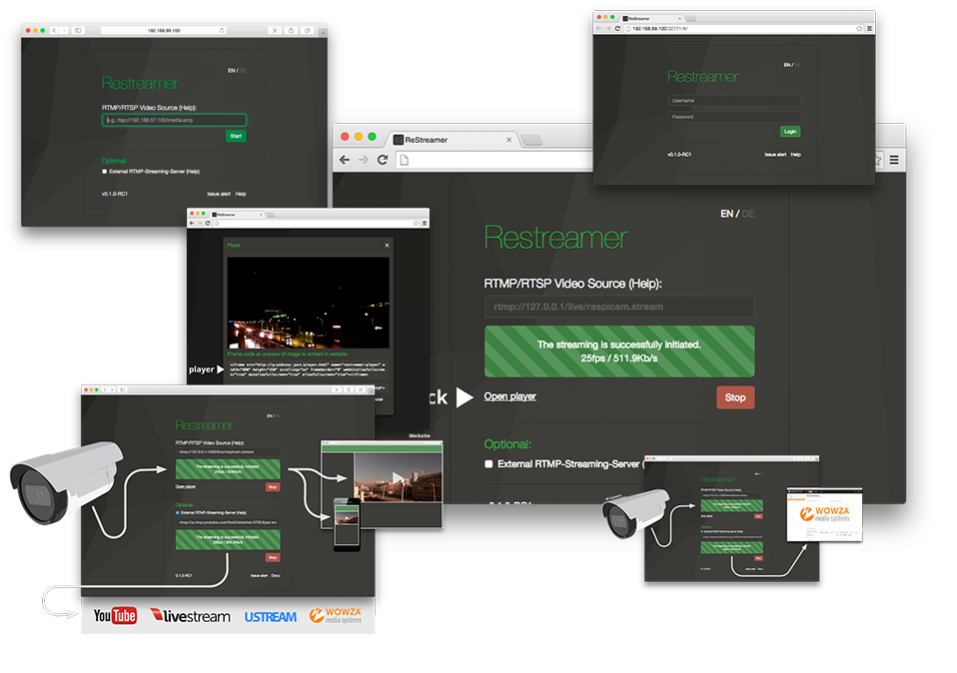The image size is (957, 673).
Task: Go back in the large ReStreamer browser
Action: click(345, 160)
